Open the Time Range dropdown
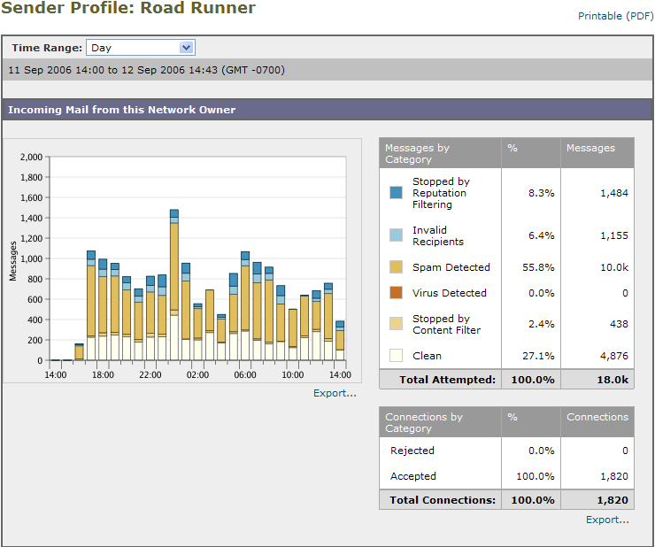 [x=141, y=48]
